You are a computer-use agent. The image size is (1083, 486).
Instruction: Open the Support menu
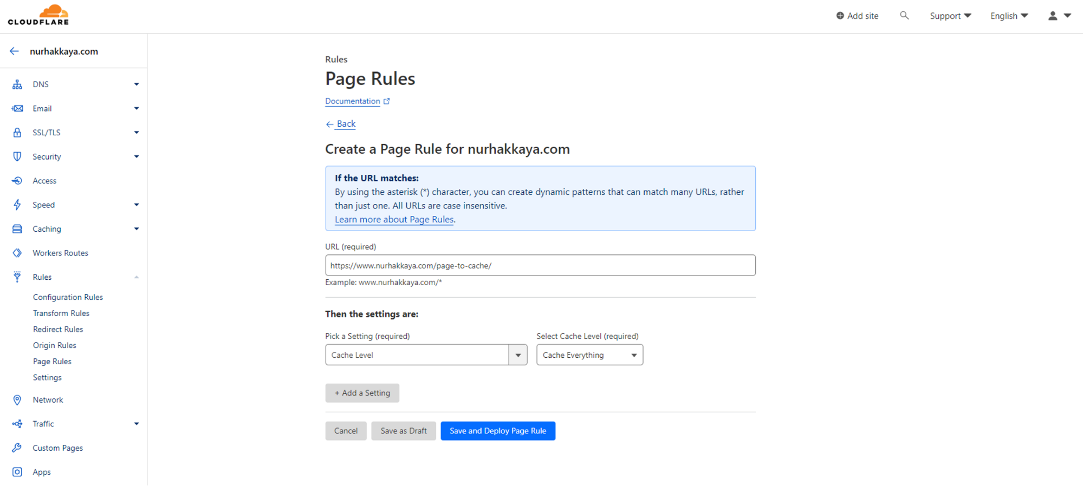950,16
